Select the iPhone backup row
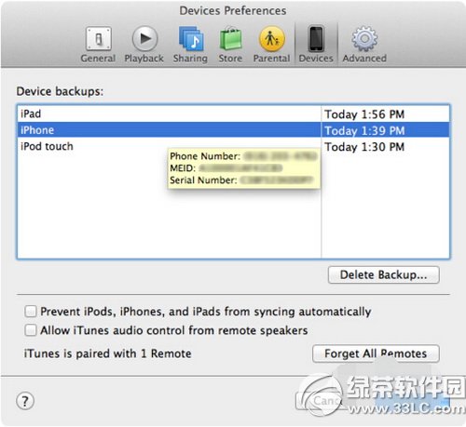Screen dimensions: 466x427 click(233, 130)
